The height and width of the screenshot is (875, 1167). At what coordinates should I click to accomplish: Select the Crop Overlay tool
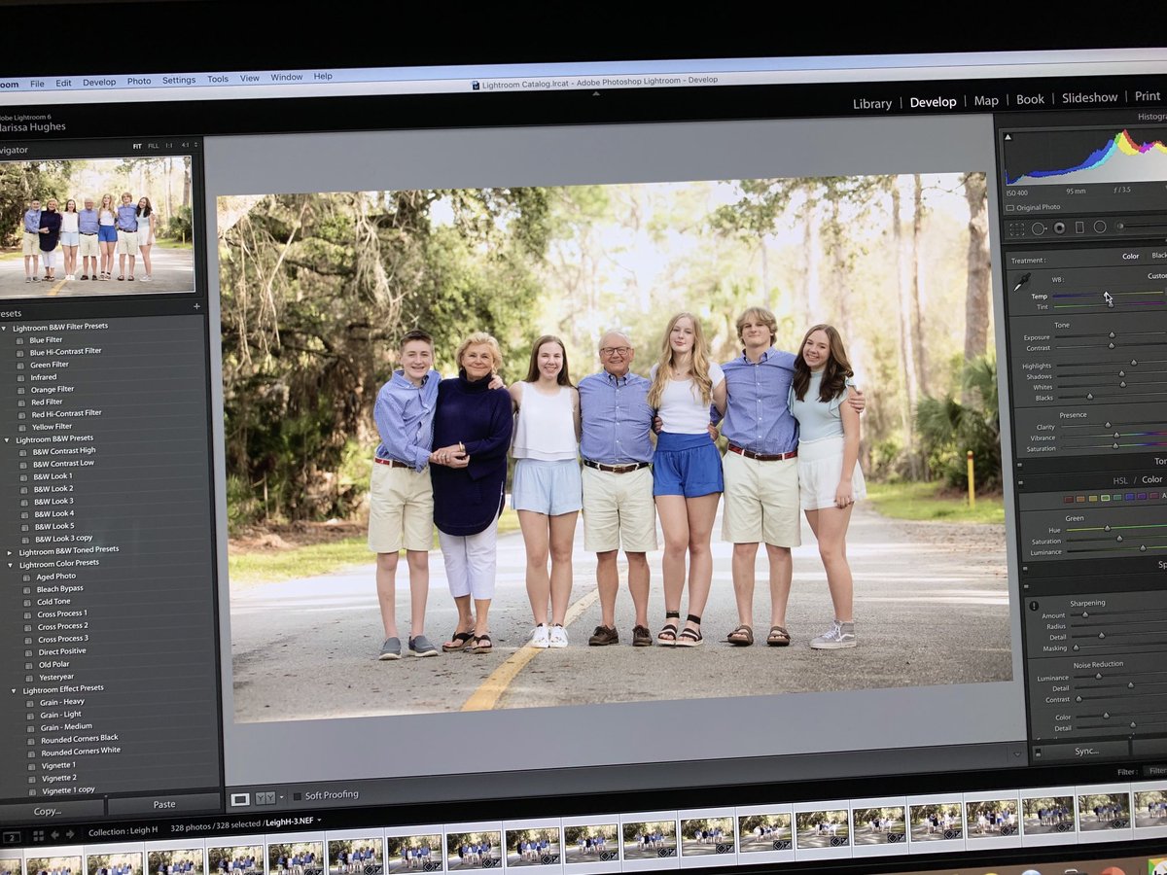tap(1016, 229)
